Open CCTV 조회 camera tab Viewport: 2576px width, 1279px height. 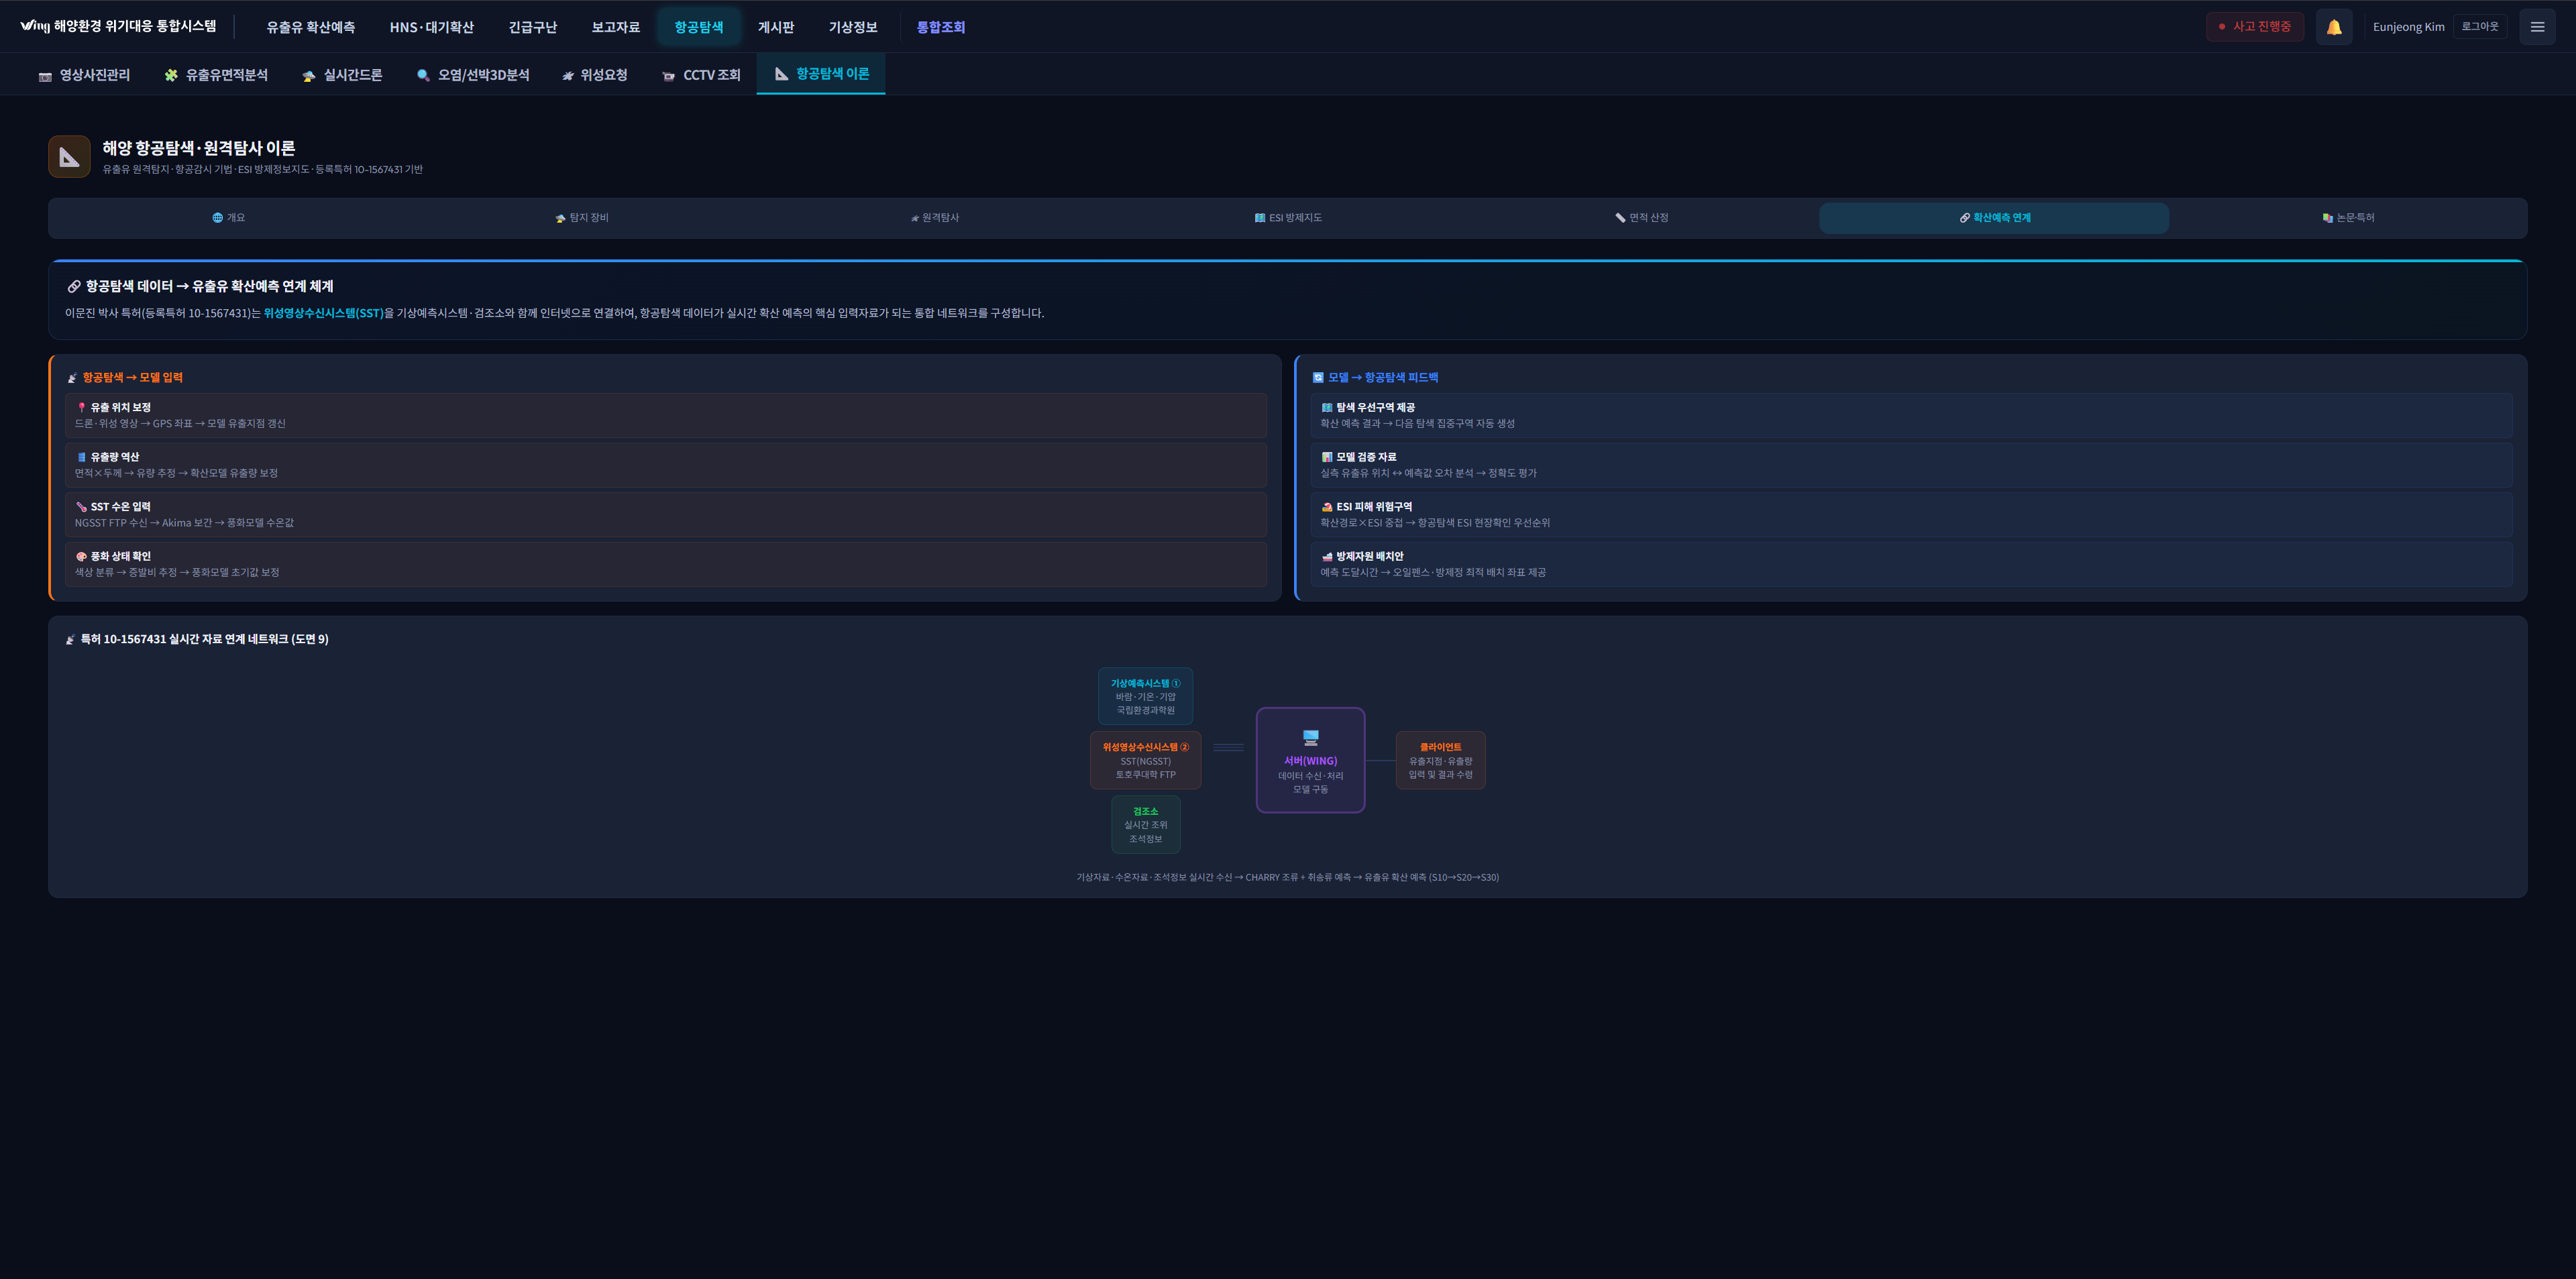pyautogui.click(x=701, y=75)
